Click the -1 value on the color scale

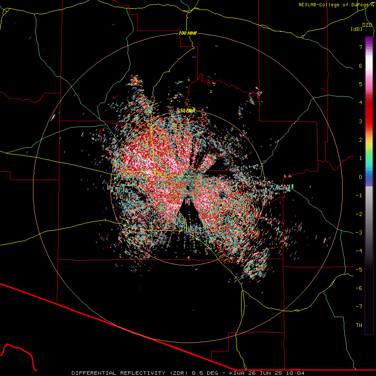point(359,196)
